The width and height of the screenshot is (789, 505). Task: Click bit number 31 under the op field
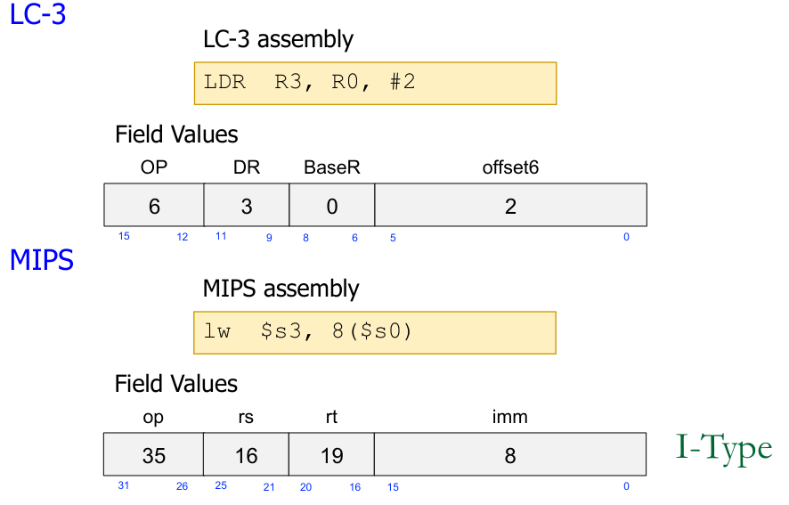(x=123, y=486)
